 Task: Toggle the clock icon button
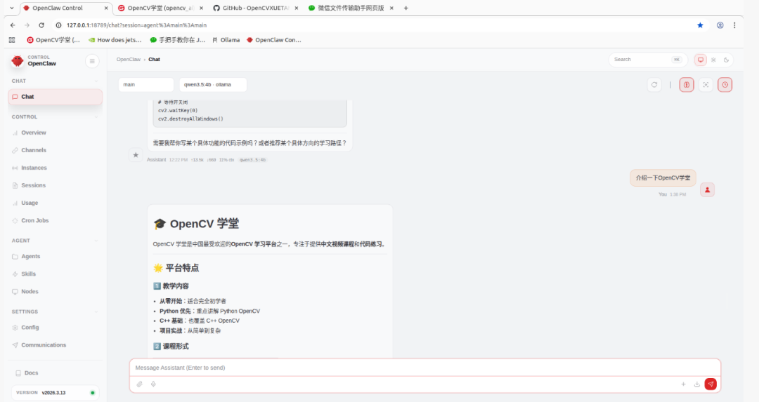(725, 85)
